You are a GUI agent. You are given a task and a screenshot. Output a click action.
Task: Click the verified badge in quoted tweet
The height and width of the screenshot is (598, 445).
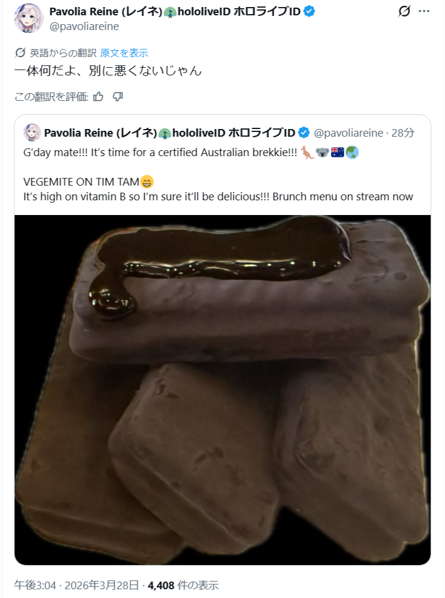click(304, 133)
